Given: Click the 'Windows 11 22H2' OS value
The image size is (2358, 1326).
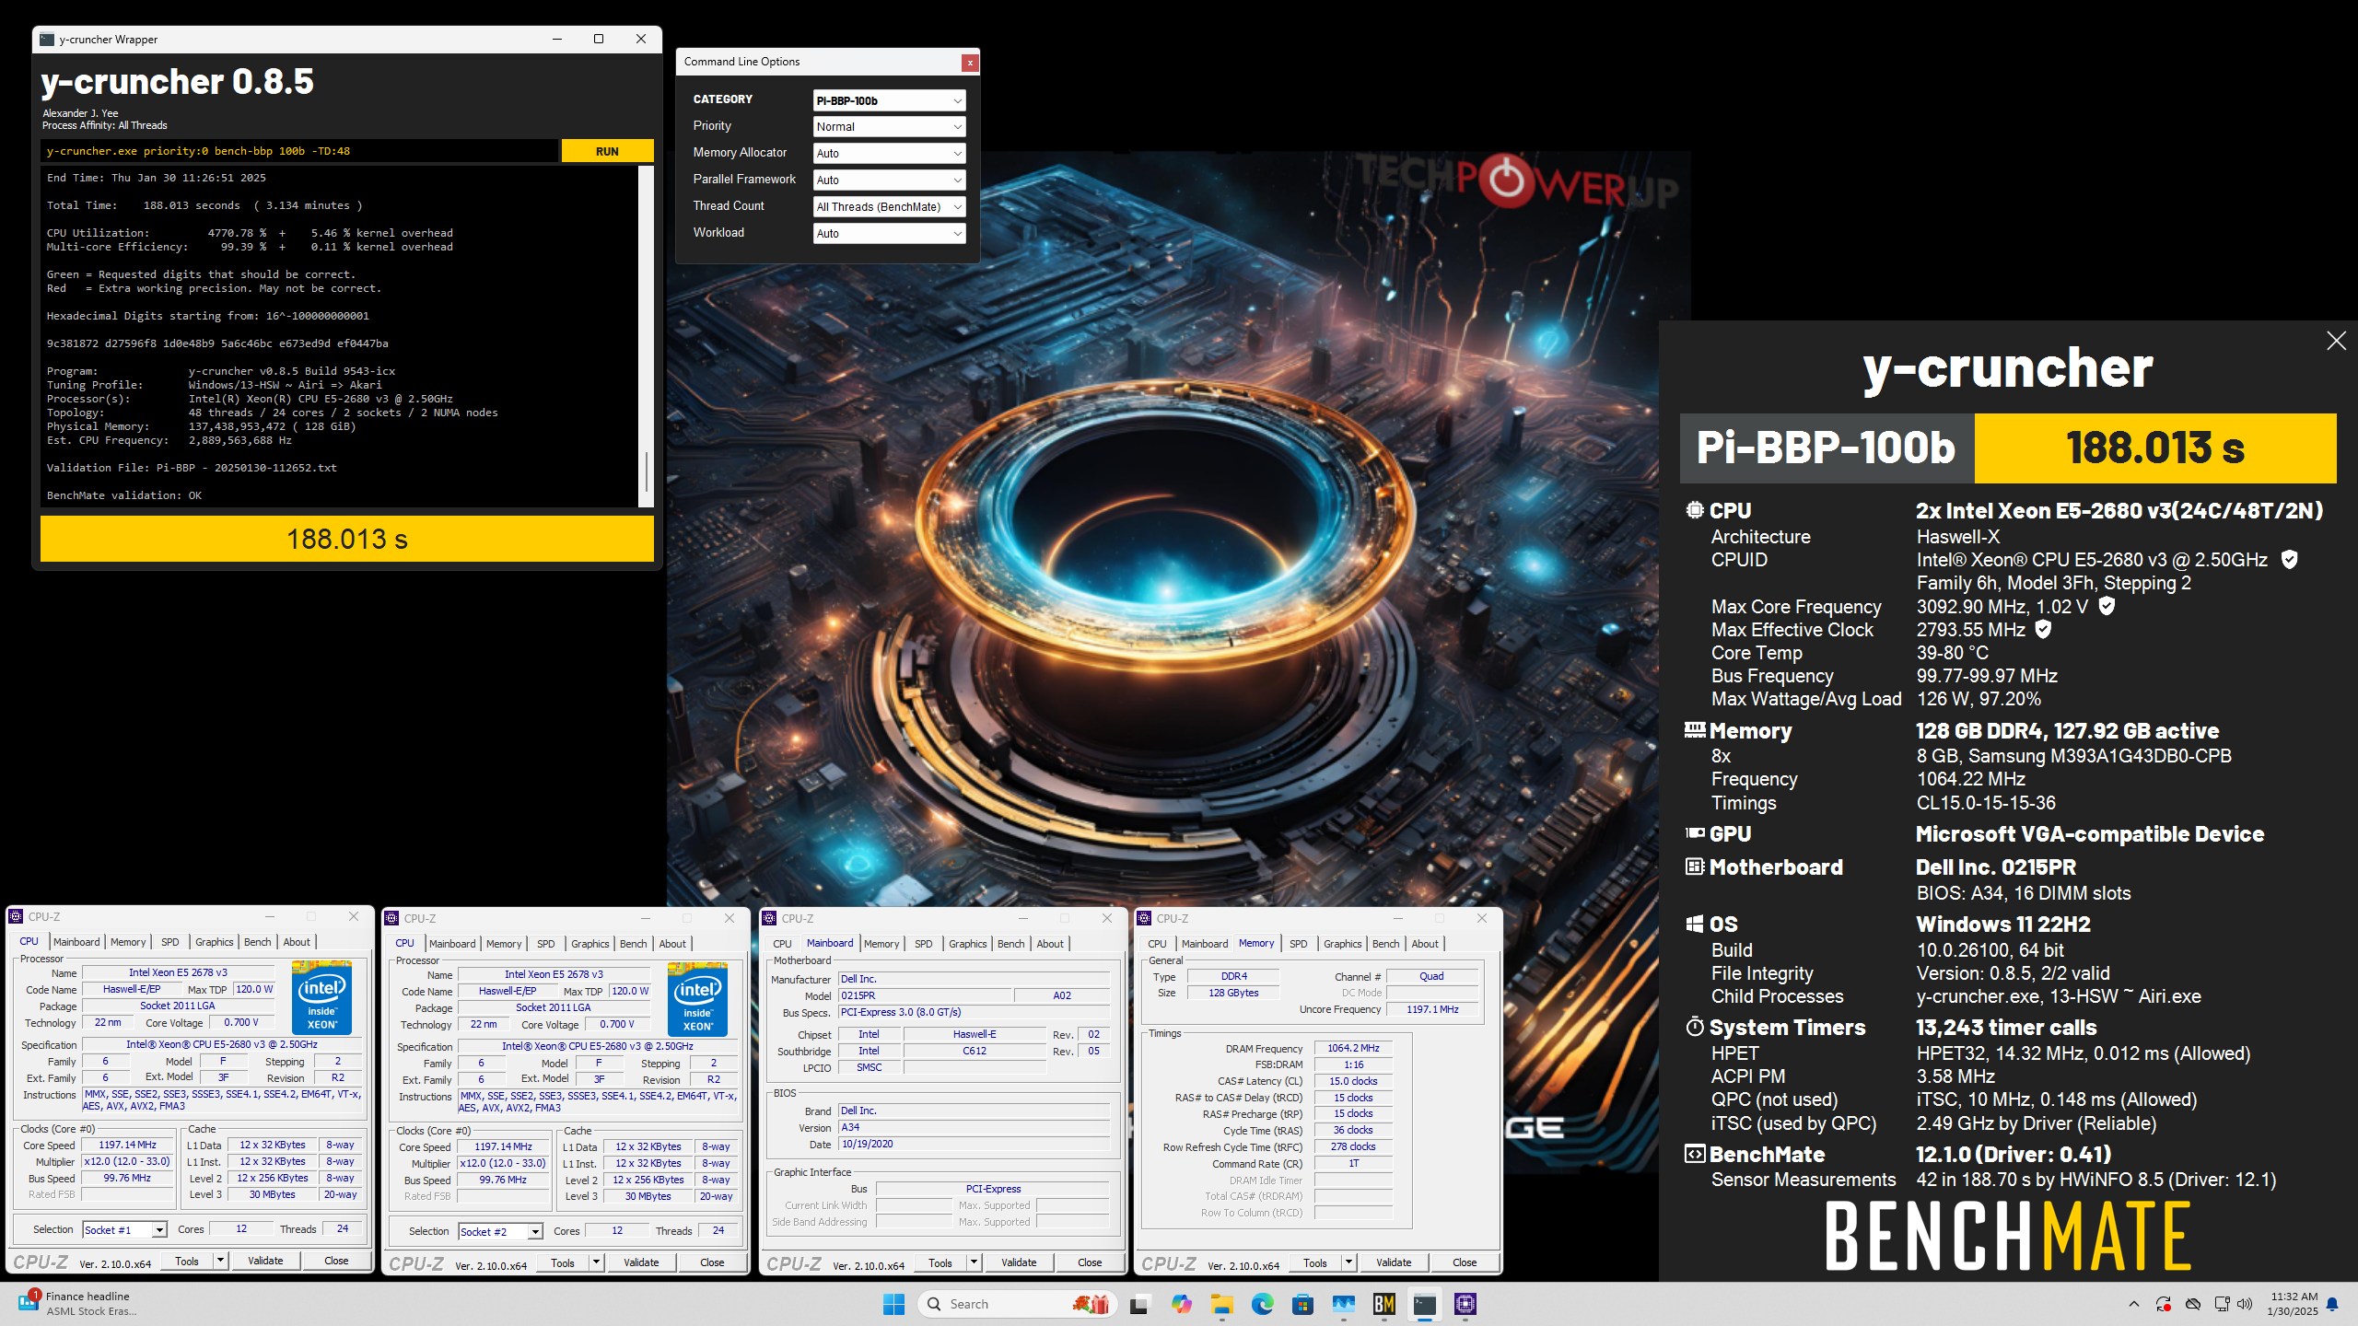Looking at the screenshot, I should pyautogui.click(x=2003, y=925).
